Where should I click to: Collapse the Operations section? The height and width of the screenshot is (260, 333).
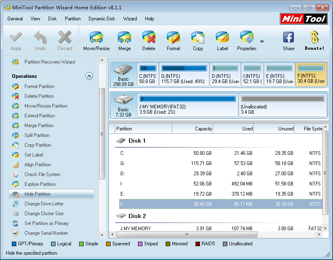pos(89,76)
